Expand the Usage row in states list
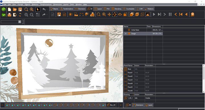This screenshot has width=205, height=110. click(x=126, y=34)
